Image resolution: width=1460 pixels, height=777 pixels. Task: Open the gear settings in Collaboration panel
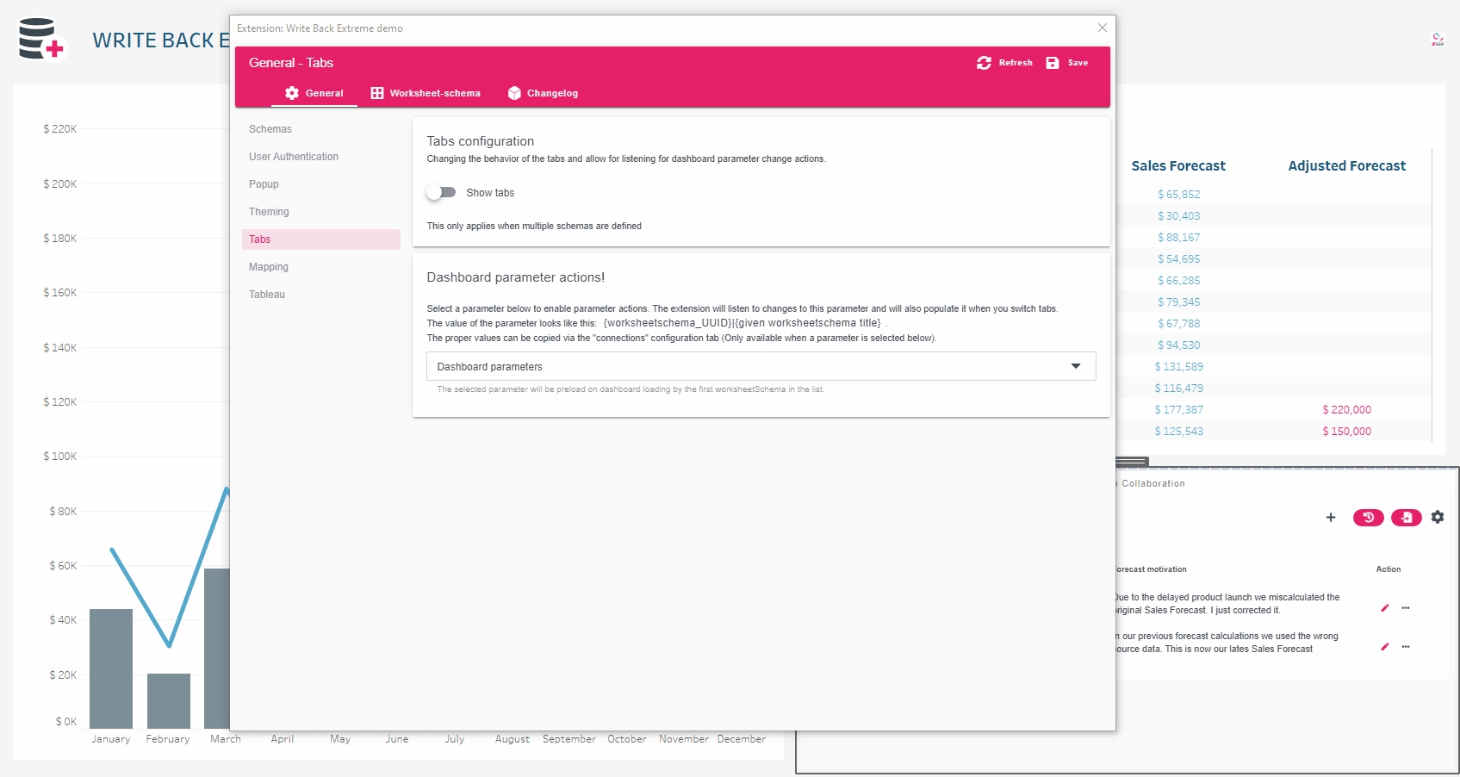point(1438,517)
